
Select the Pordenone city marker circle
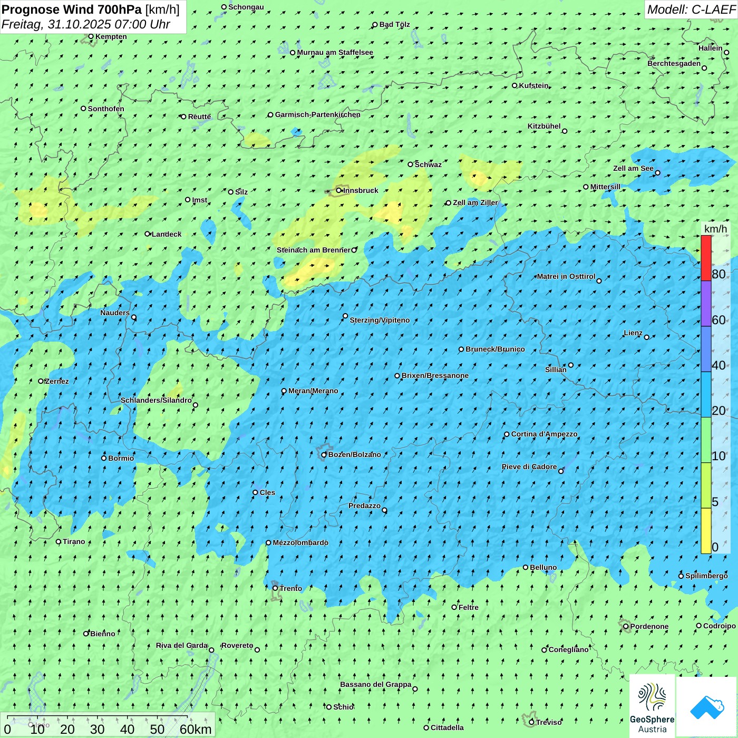(x=626, y=627)
